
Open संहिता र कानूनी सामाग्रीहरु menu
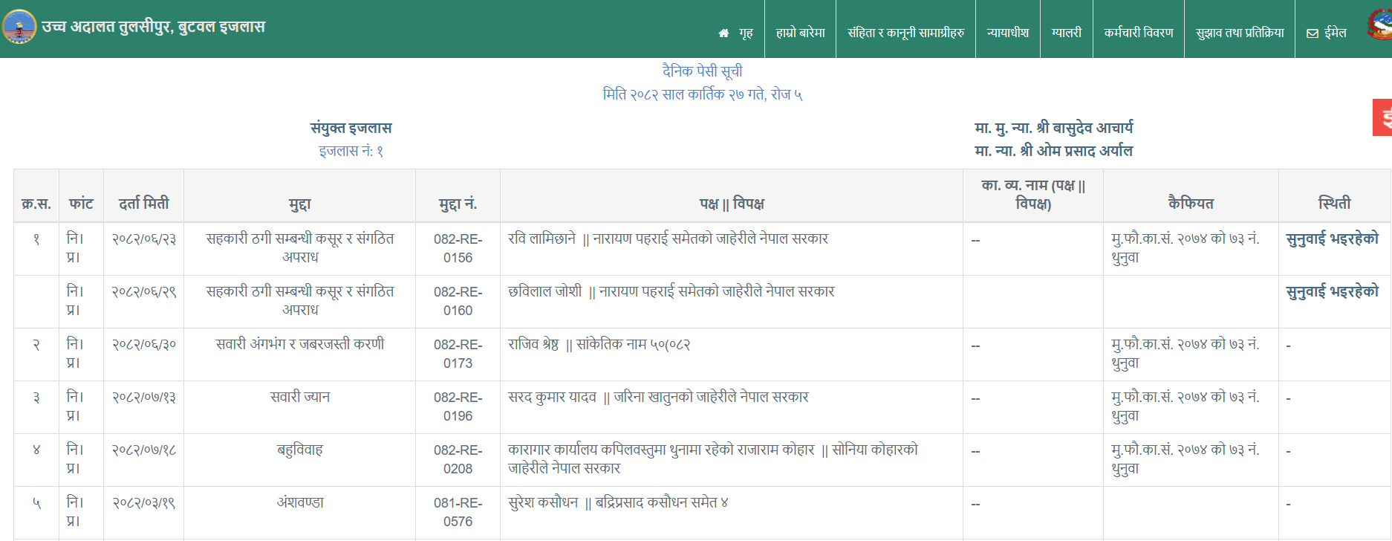pyautogui.click(x=905, y=33)
